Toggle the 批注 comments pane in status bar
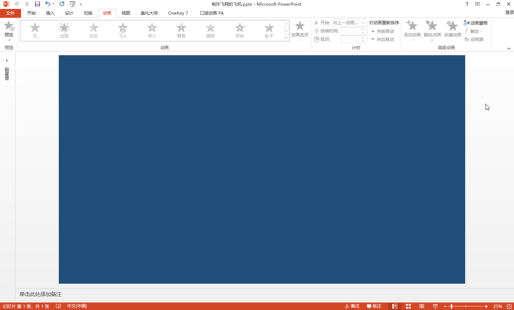This screenshot has height=310, width=514. pyautogui.click(x=374, y=306)
